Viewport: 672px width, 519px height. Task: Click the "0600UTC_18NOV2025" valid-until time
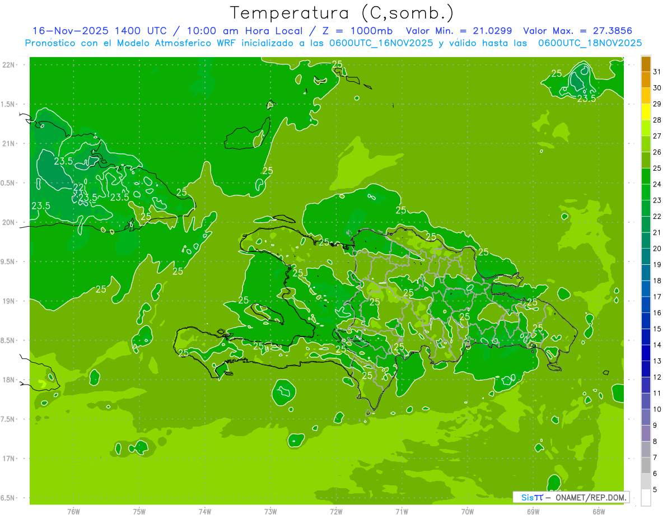point(590,43)
